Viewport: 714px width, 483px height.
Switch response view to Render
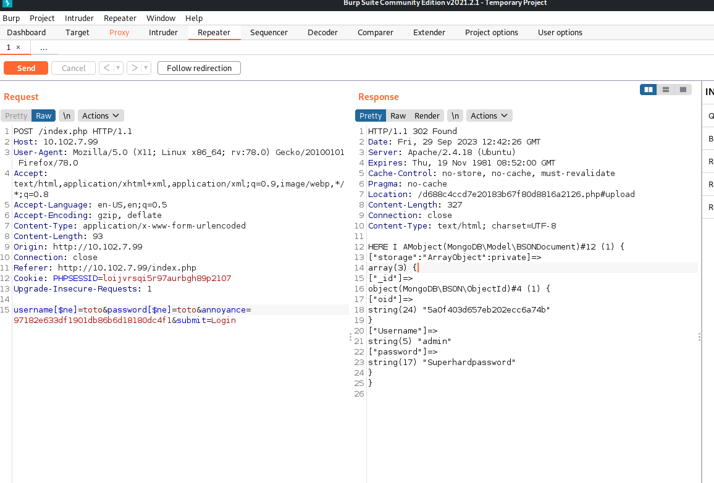(x=427, y=115)
